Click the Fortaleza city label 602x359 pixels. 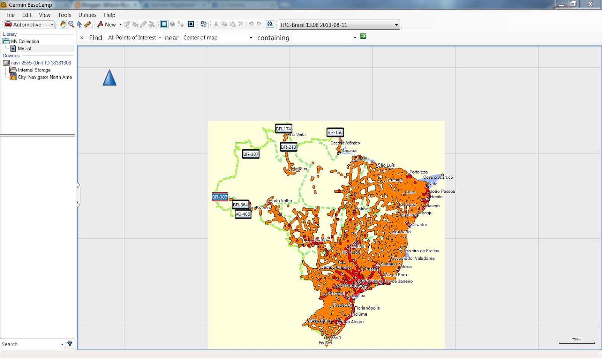[x=418, y=172]
